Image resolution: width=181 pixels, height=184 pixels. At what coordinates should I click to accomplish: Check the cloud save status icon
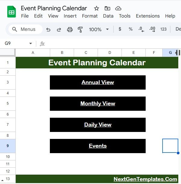coord(118,8)
